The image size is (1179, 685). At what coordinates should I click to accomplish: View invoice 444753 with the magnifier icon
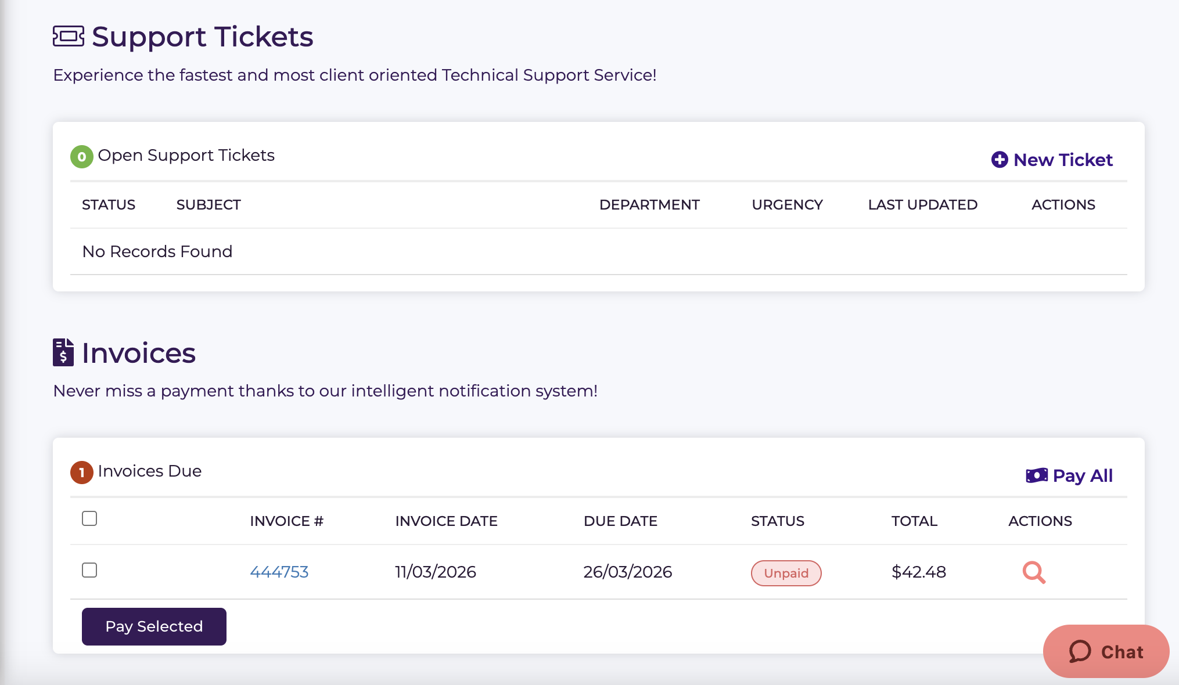tap(1034, 572)
